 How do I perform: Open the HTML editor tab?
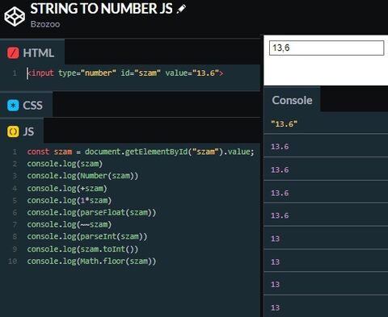point(32,52)
